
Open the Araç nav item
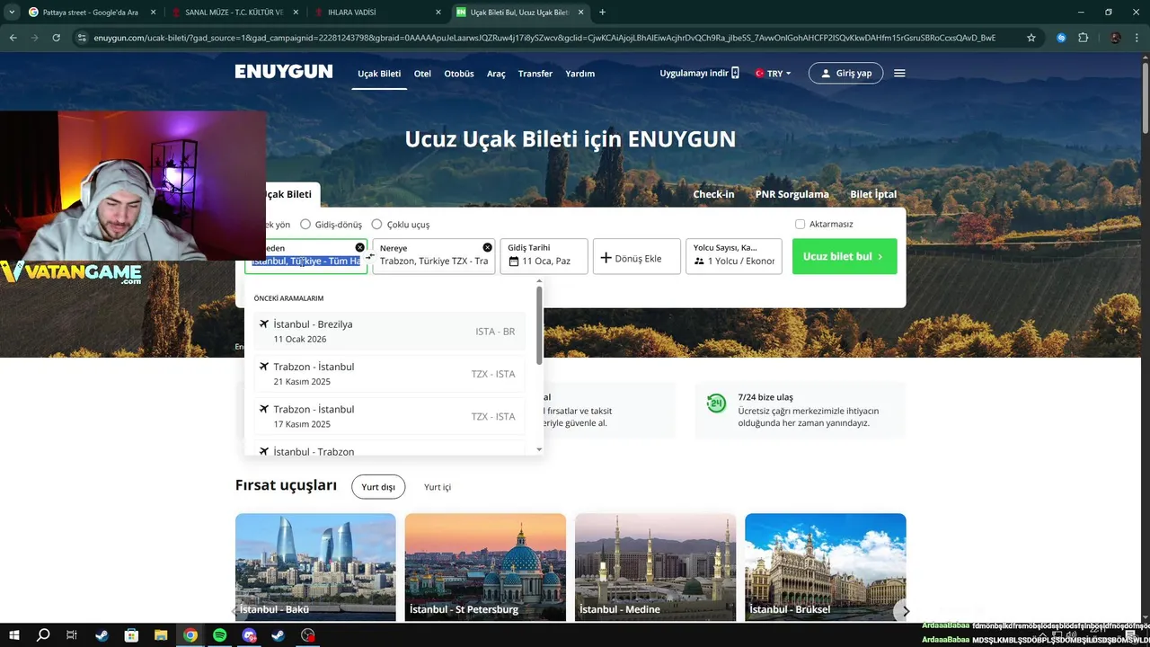click(x=496, y=74)
